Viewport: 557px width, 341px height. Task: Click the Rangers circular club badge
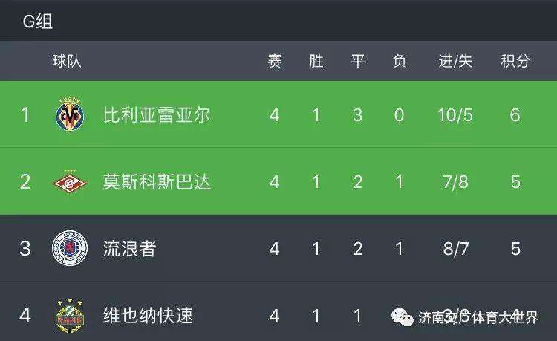point(70,248)
